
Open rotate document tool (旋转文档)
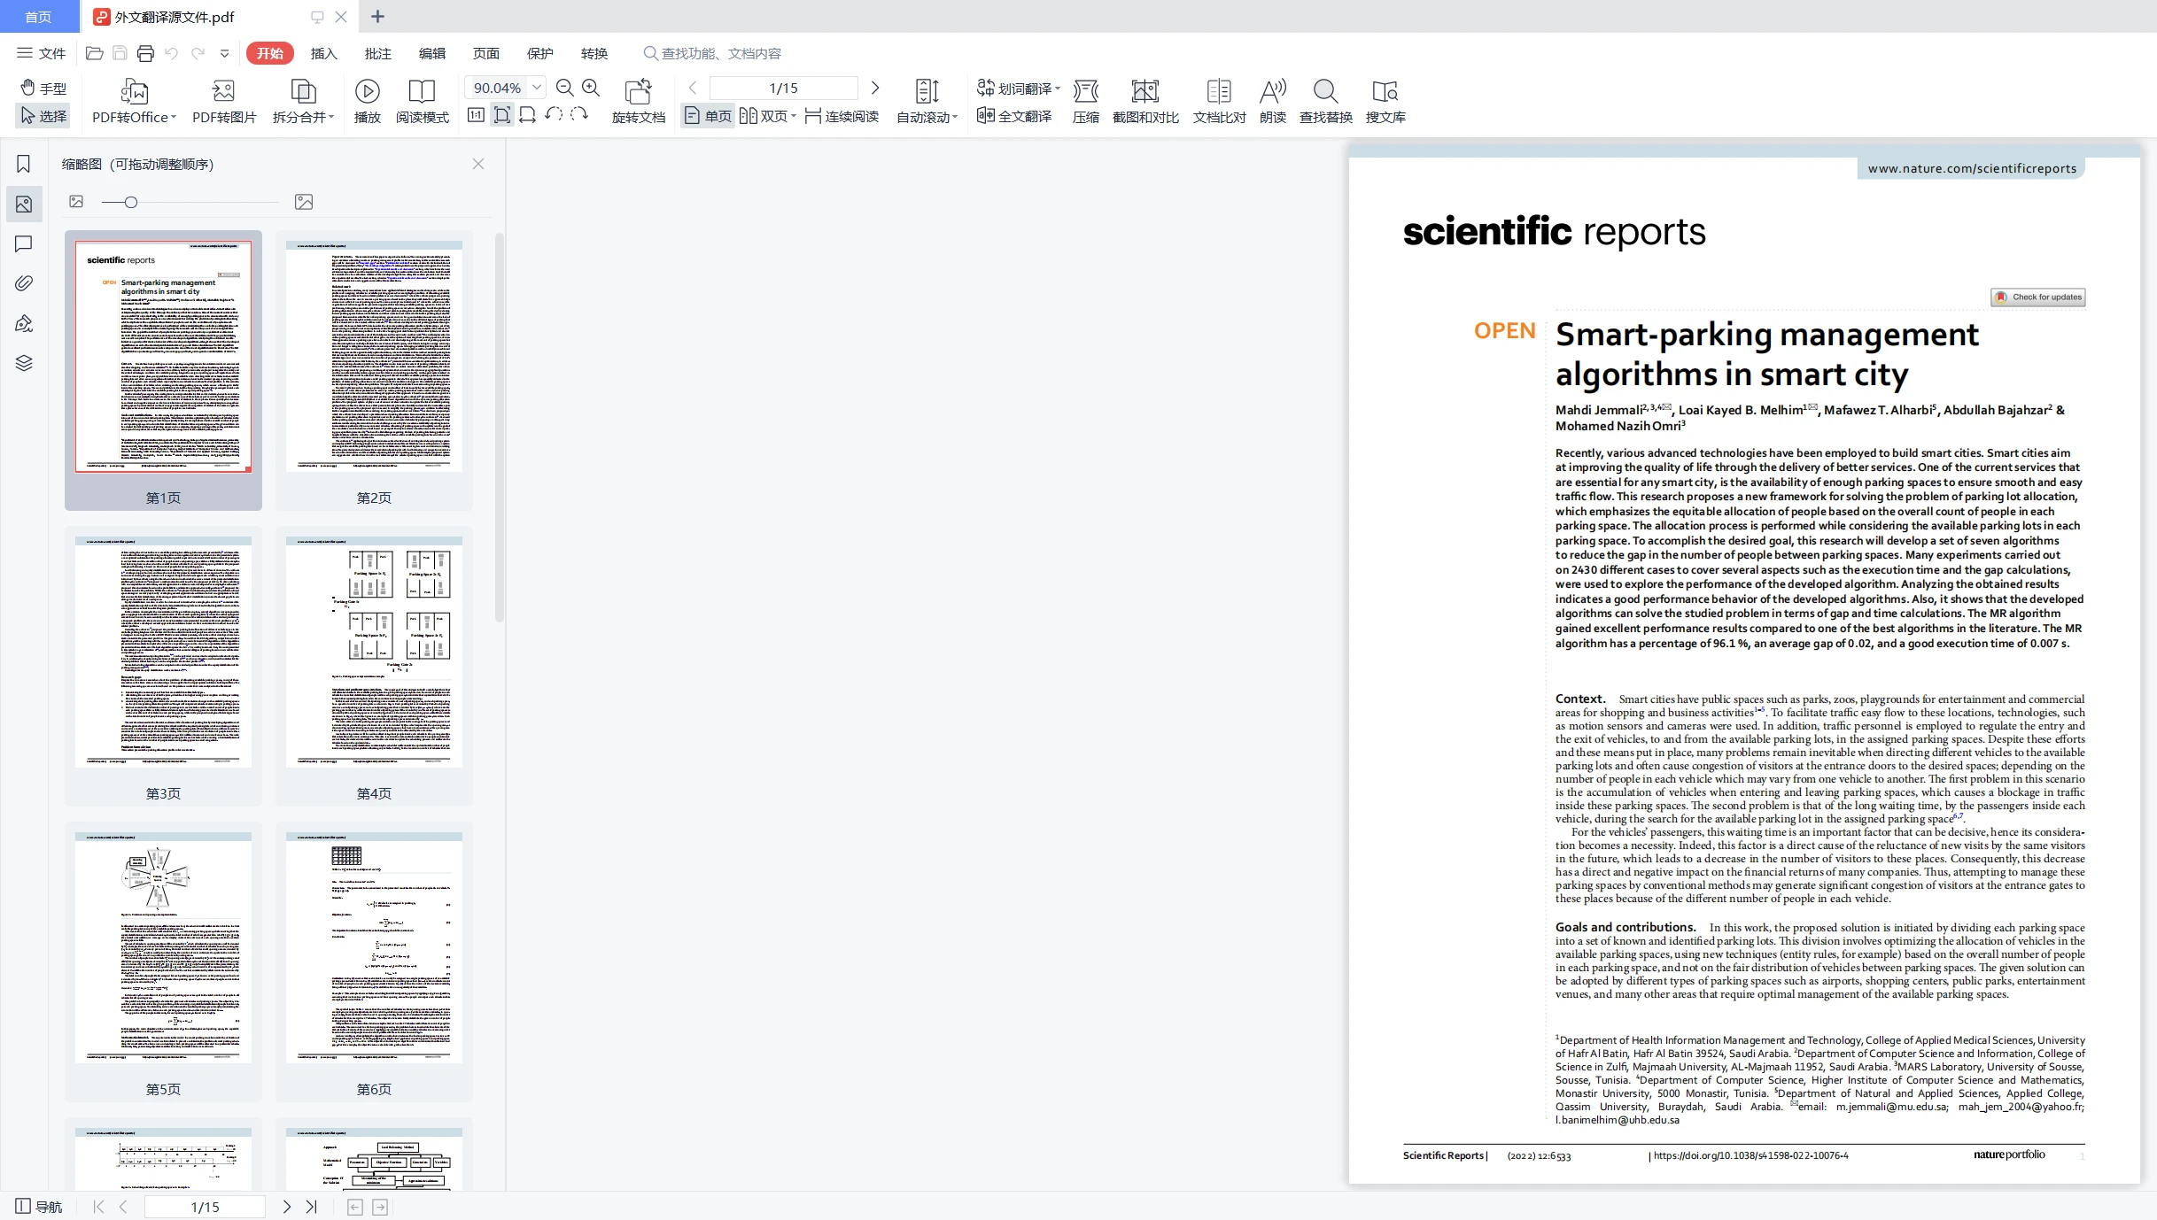[638, 102]
